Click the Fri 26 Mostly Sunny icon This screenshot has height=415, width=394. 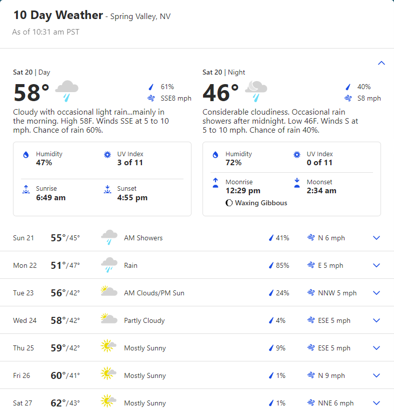(x=108, y=375)
